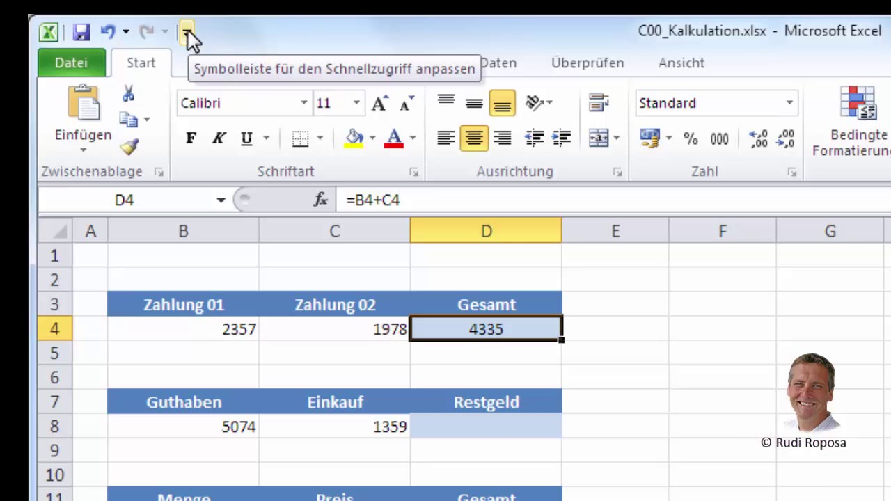Screen dimensions: 891x501
Task: Click the wrap text icon
Action: [x=599, y=103]
